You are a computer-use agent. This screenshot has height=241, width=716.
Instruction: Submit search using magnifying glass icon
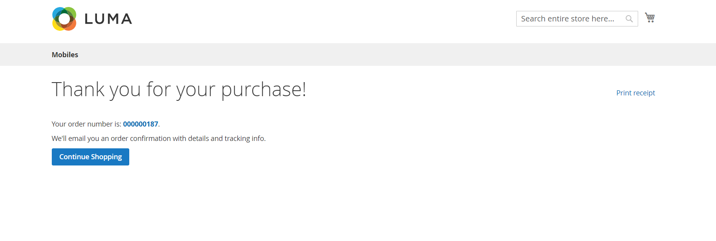[629, 19]
